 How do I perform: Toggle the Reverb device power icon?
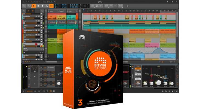(x=133, y=66)
